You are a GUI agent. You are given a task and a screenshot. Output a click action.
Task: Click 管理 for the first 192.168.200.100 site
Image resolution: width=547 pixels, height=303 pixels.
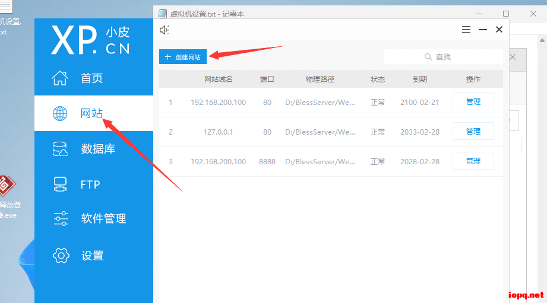point(473,102)
